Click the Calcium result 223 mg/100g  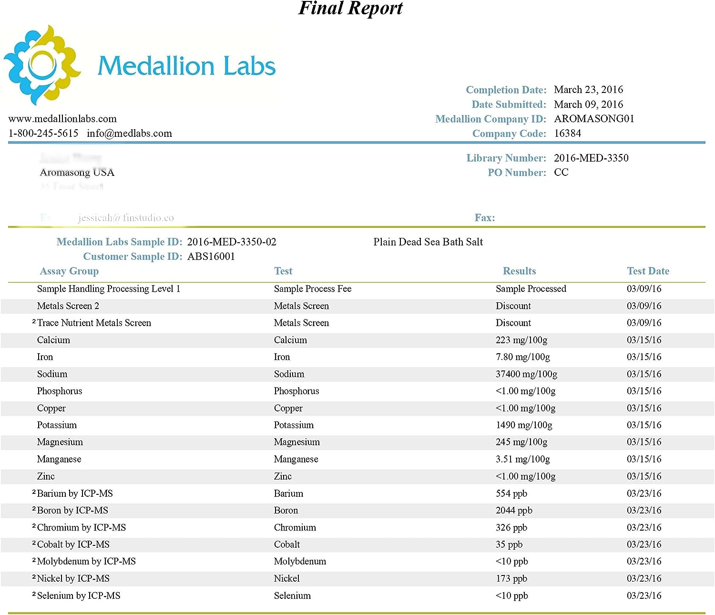point(521,340)
